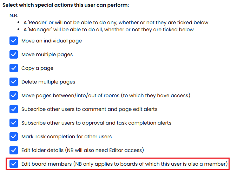This screenshot has width=231, height=173.
Task: Toggle approval and task completion alerts checkbox
Action: tap(14, 123)
